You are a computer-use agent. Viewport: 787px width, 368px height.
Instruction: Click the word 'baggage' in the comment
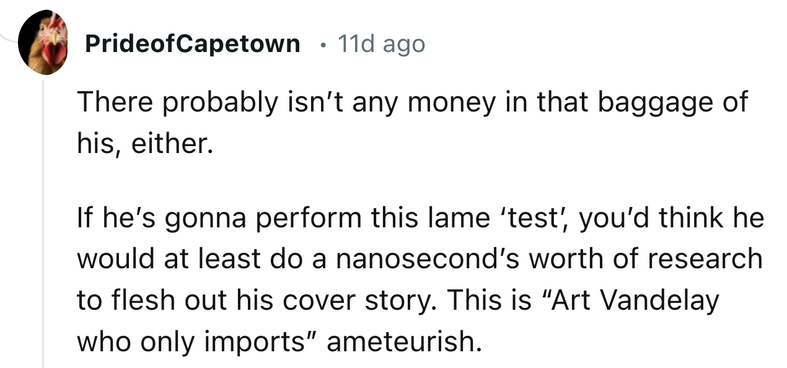click(650, 103)
